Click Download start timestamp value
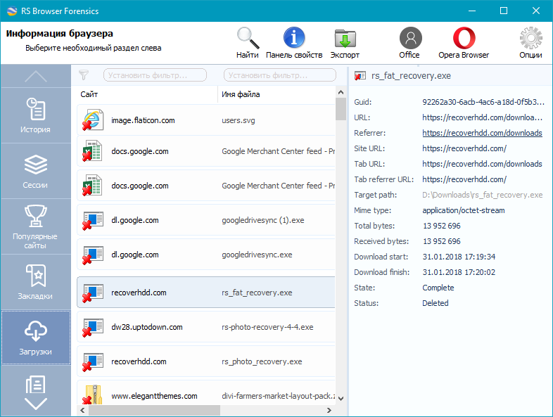553x417 pixels. [x=459, y=257]
